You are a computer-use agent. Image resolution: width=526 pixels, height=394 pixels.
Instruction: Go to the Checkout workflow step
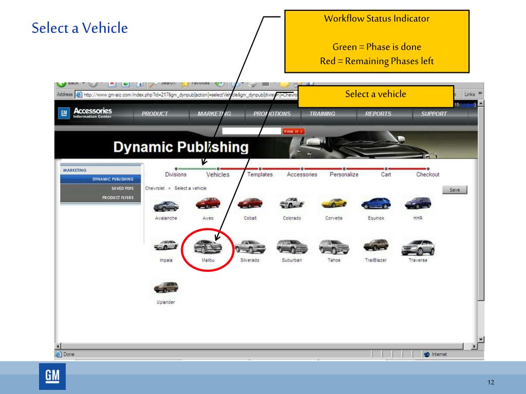click(x=428, y=174)
